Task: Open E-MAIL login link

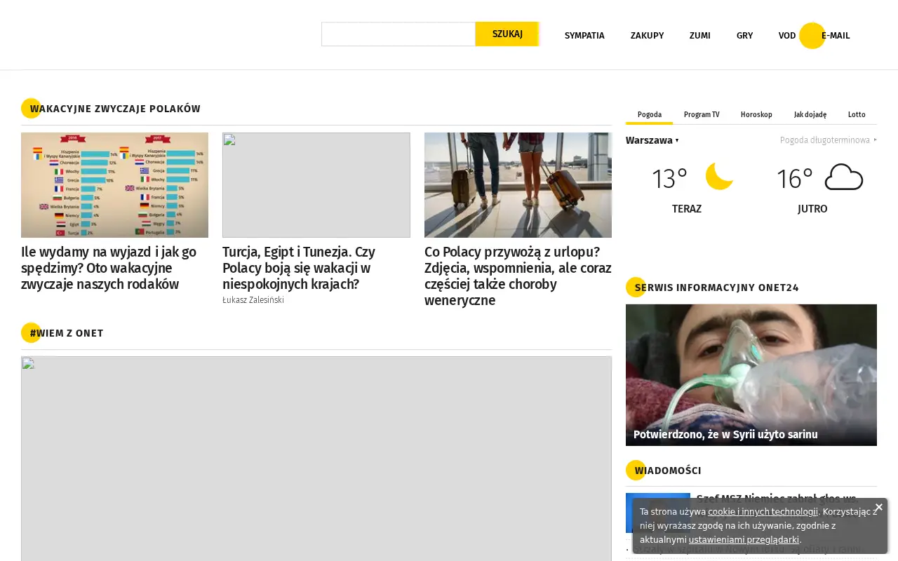Action: (x=836, y=35)
